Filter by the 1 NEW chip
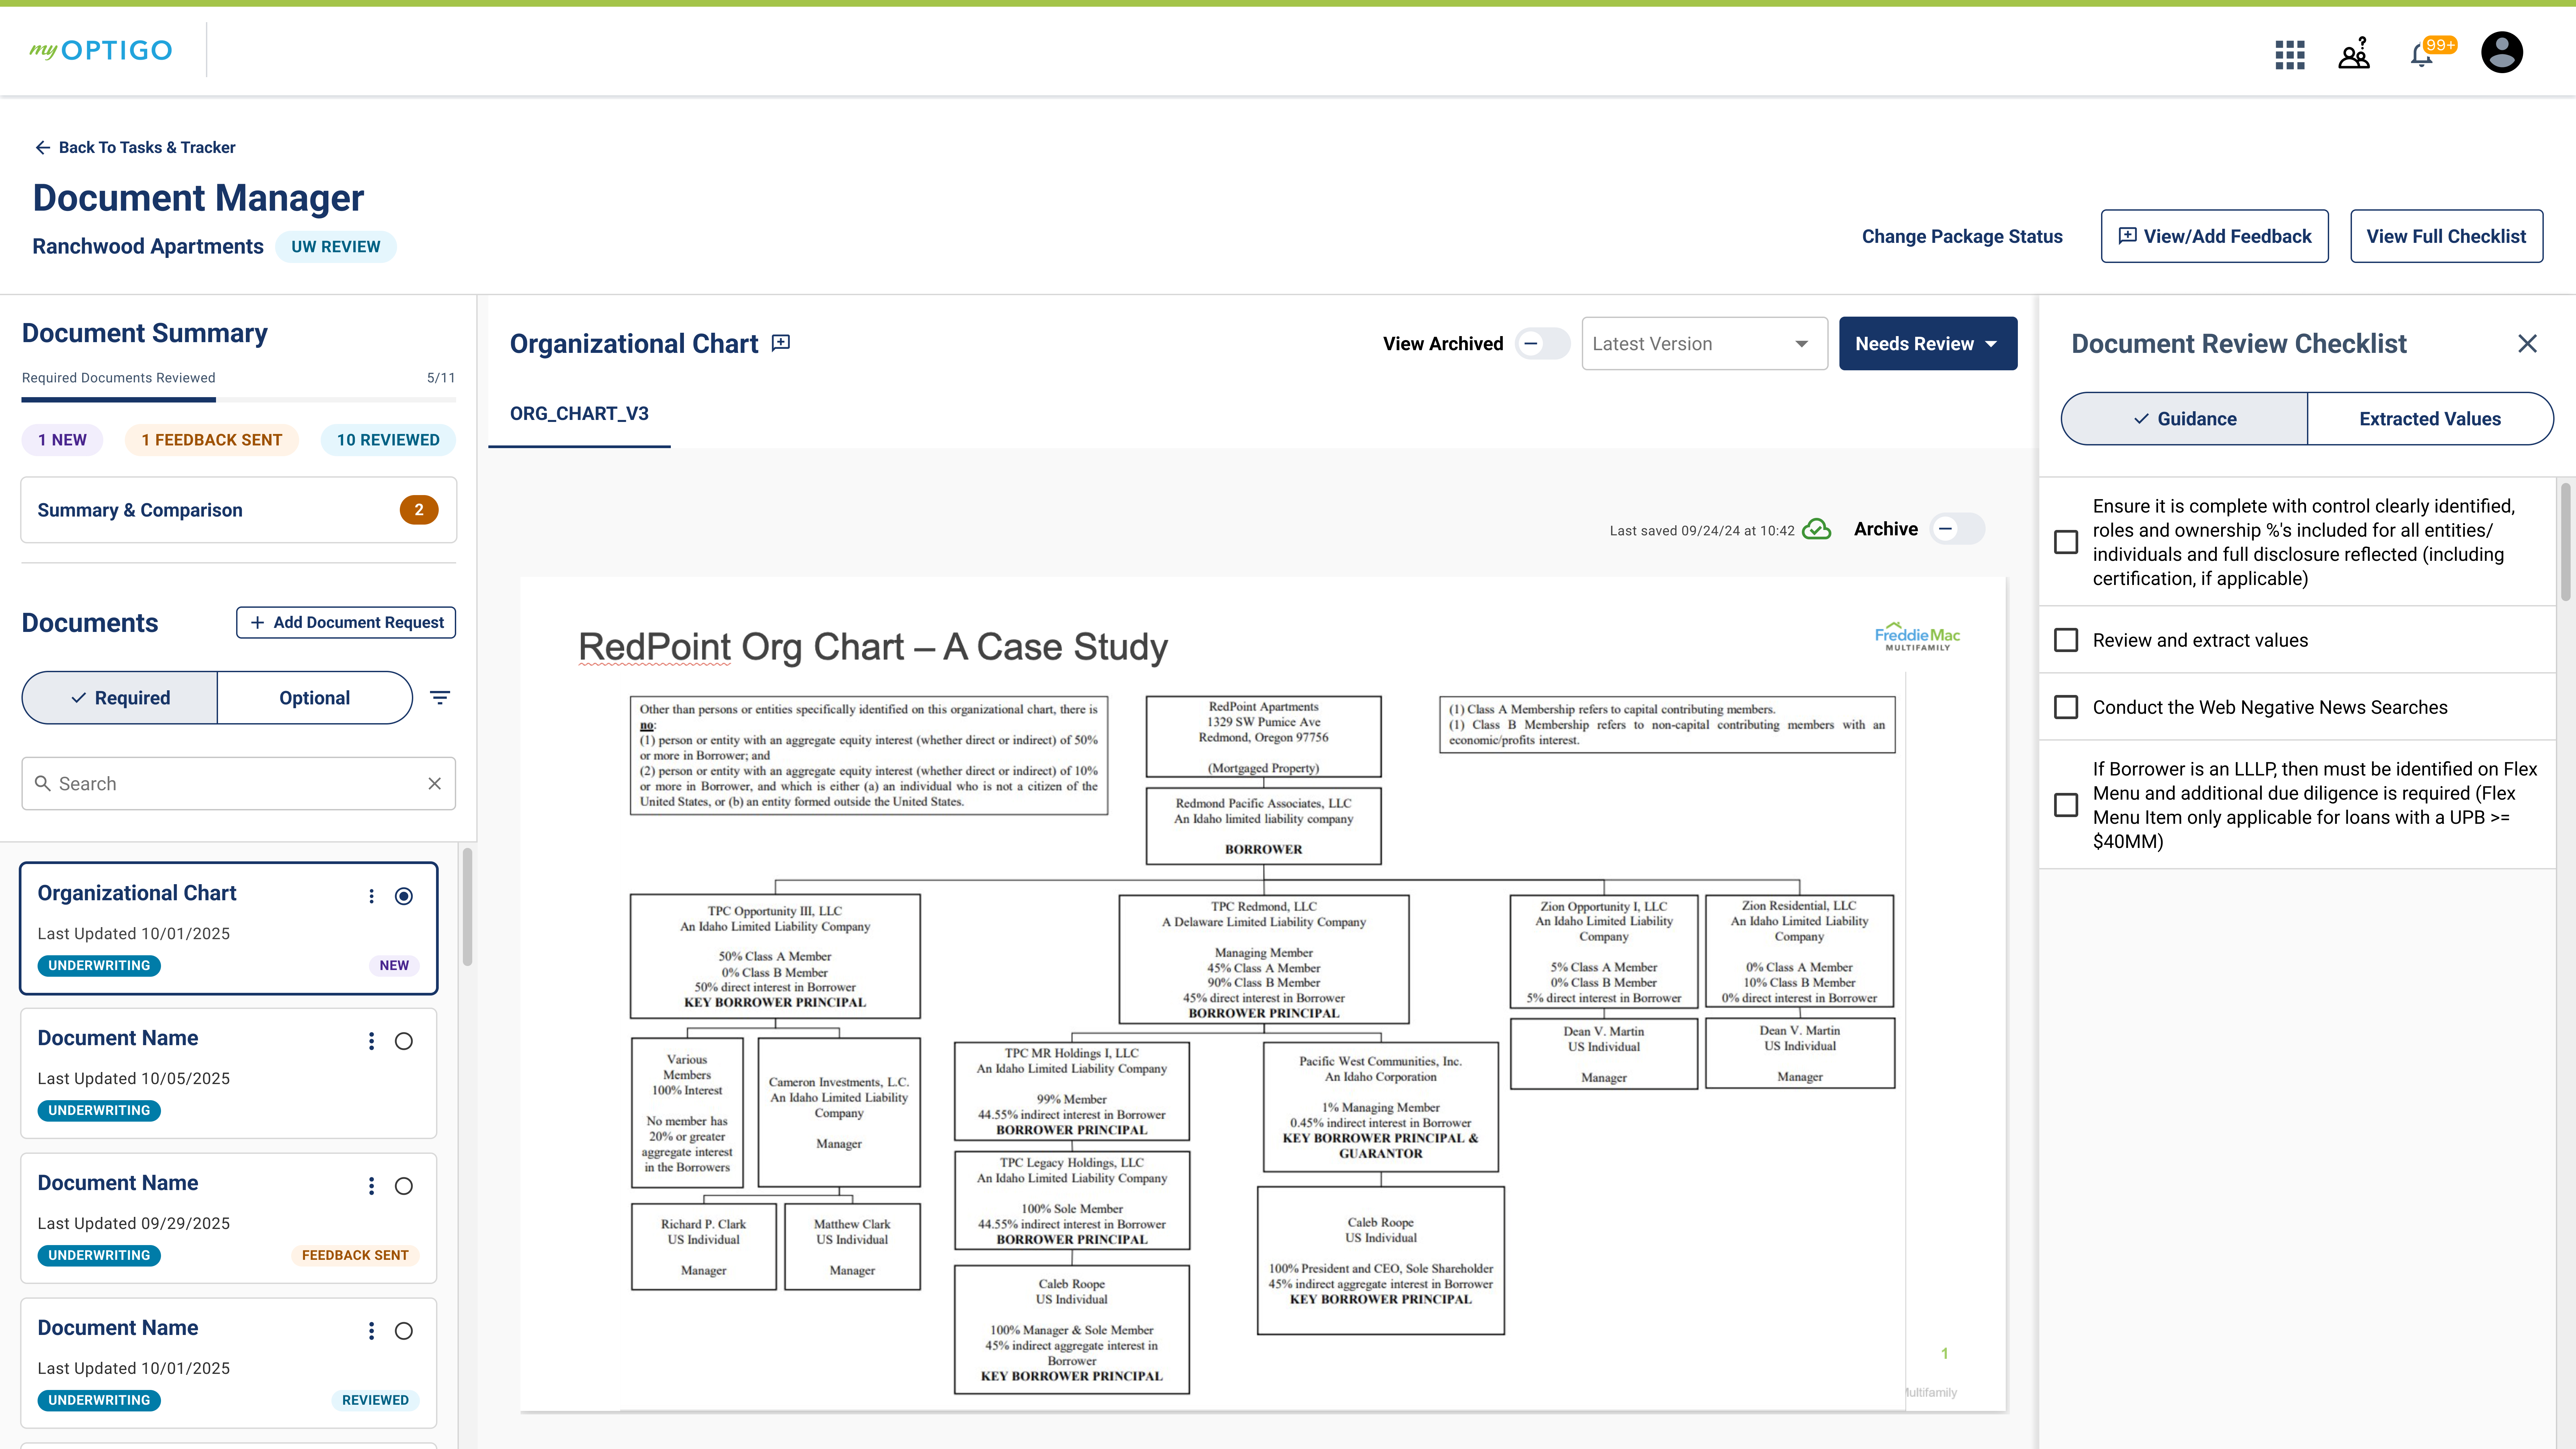Viewport: 2576px width, 1449px height. pyautogui.click(x=62, y=440)
